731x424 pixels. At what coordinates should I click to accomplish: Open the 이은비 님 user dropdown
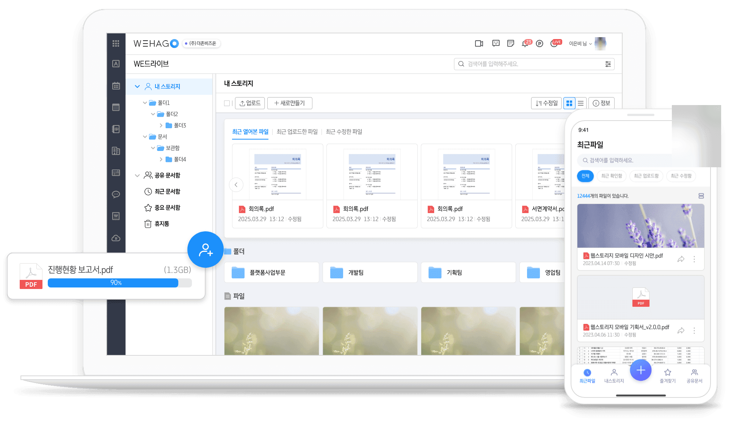[580, 44]
